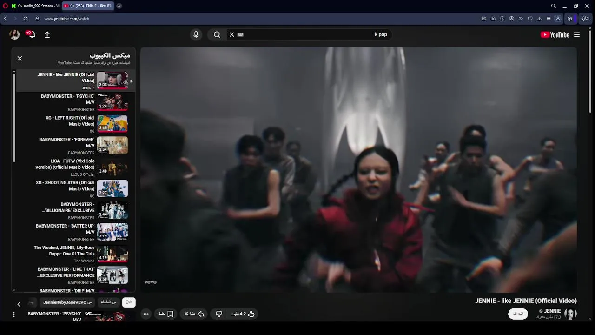The height and width of the screenshot is (335, 595).
Task: Open the ad blocker shield icon
Action: point(502,19)
